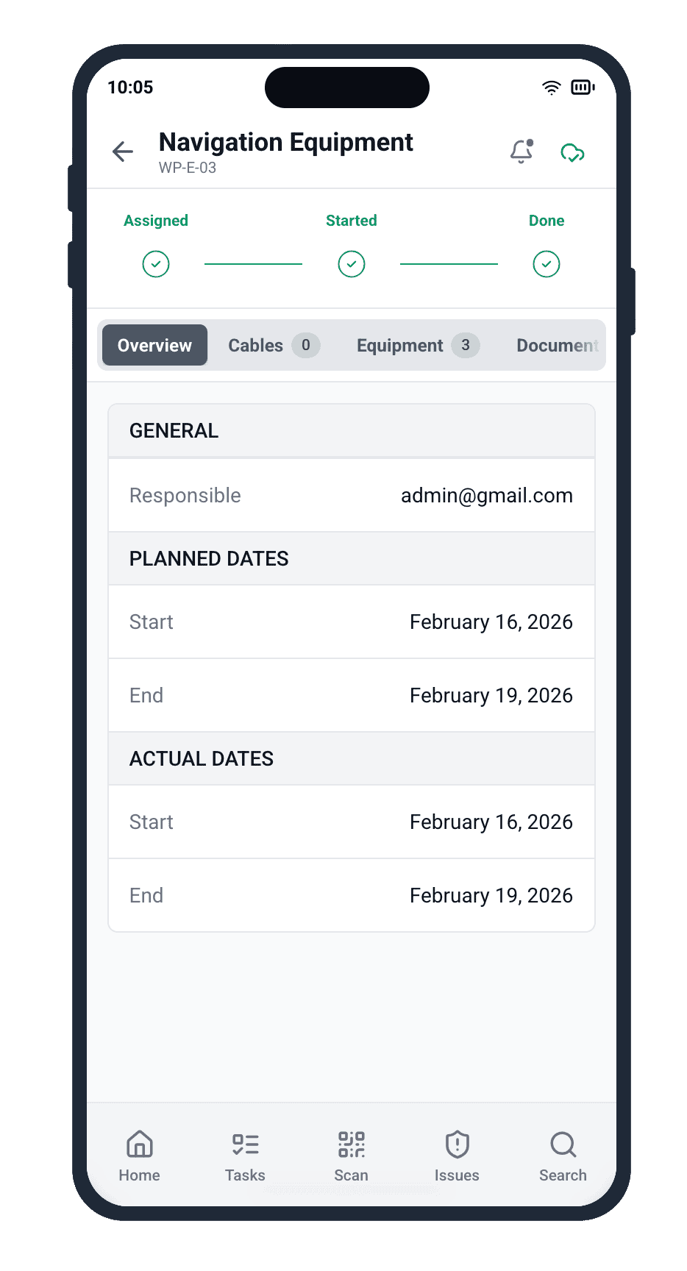Select the Scan QR code icon
The image size is (687, 1271).
point(351,1144)
